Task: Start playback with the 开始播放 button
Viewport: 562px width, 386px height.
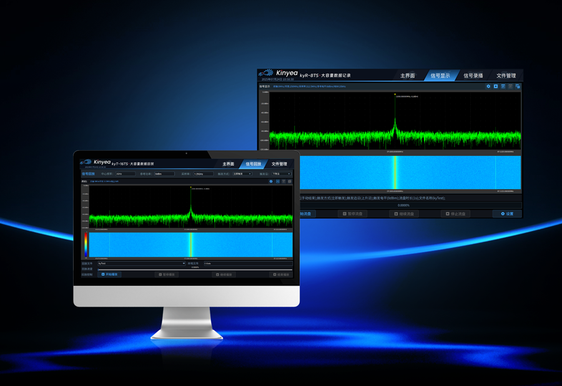Action: [110, 274]
